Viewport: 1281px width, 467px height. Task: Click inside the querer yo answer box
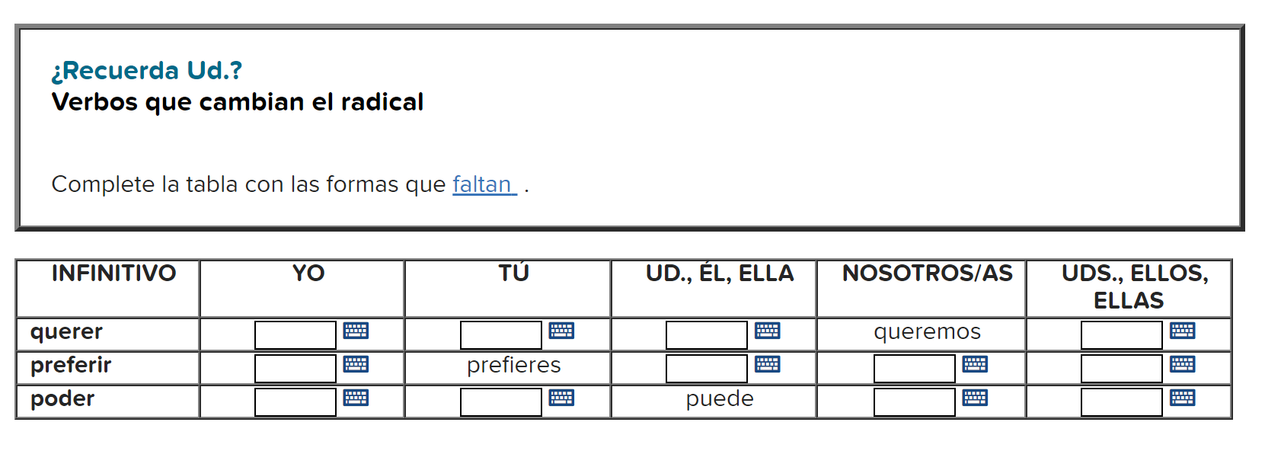[x=293, y=333]
